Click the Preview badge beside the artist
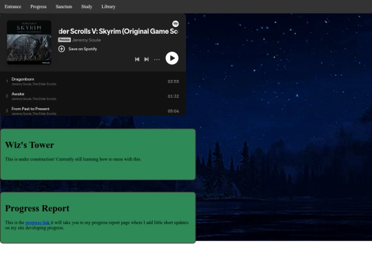The width and height of the screenshot is (372, 279). [x=65, y=40]
